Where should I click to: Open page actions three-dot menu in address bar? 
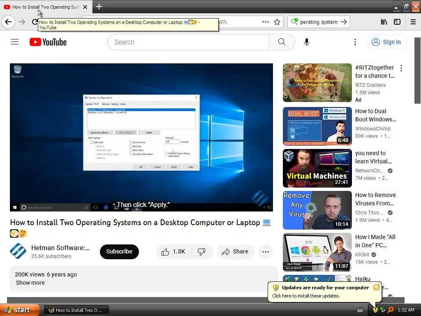coord(265,22)
